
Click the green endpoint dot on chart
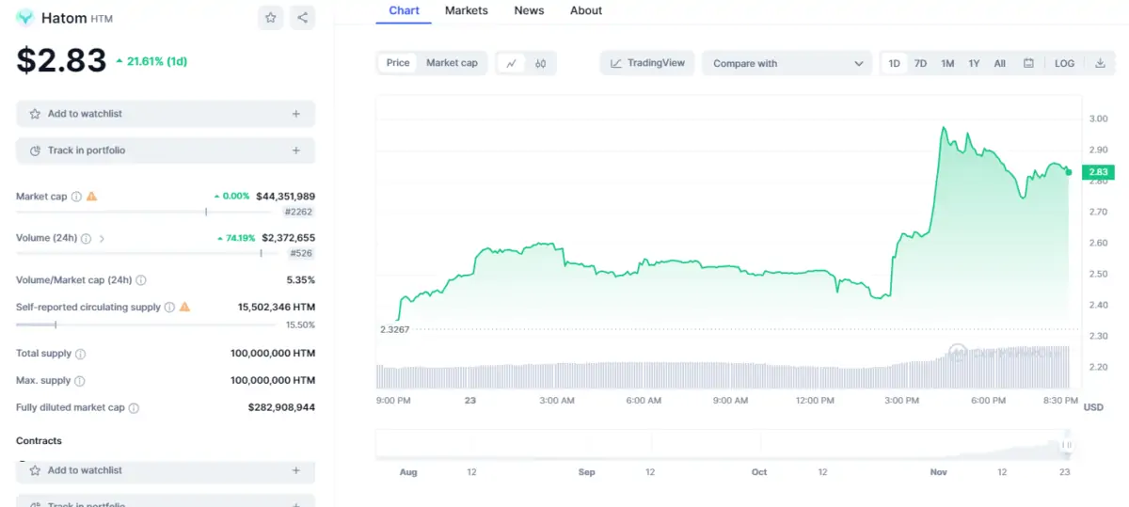pos(1069,172)
